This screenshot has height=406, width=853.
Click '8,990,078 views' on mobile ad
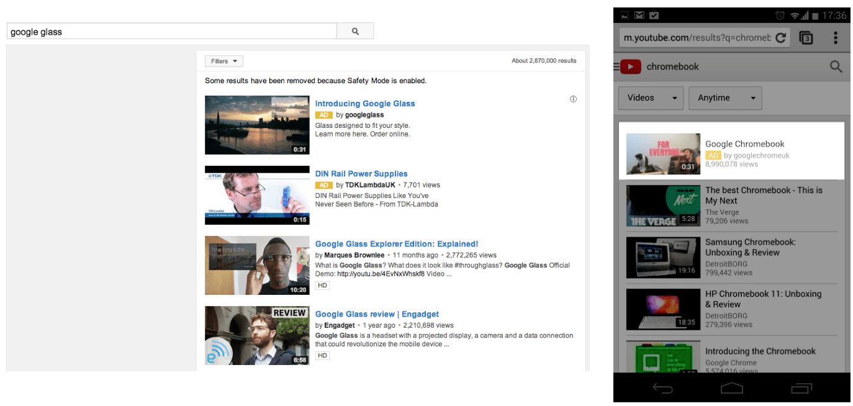point(732,165)
